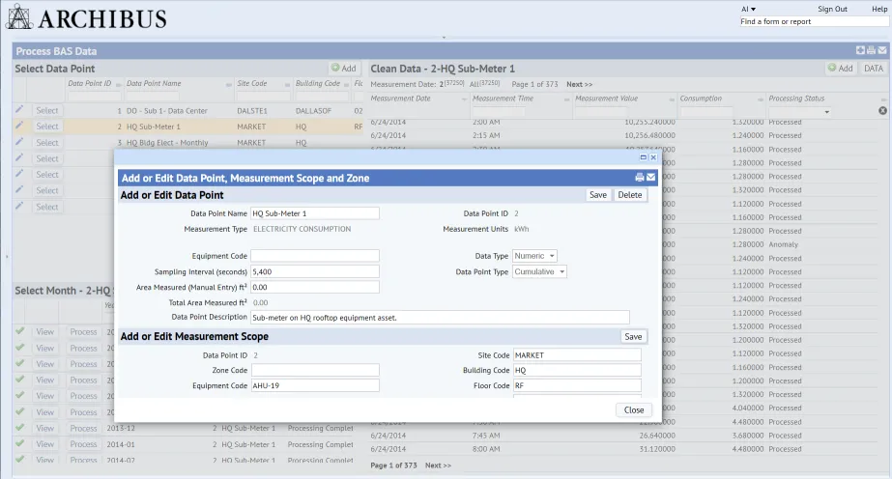Click ELECTRICITY CONSUMPTION measurement type text
The image size is (892, 479).
pyautogui.click(x=302, y=229)
